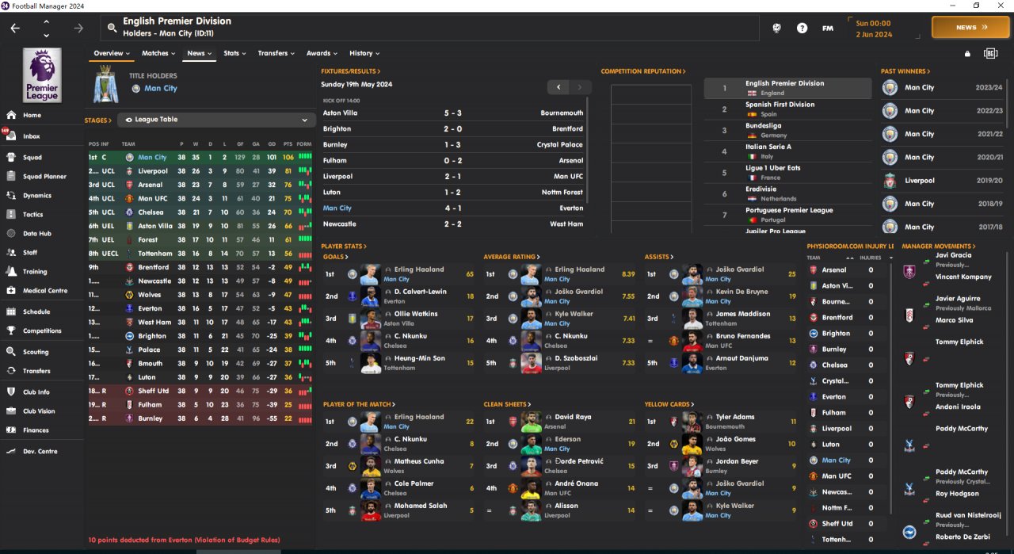Screen dimensions: 1014x554
Task: Open Training in the sidebar
Action: [x=35, y=272]
